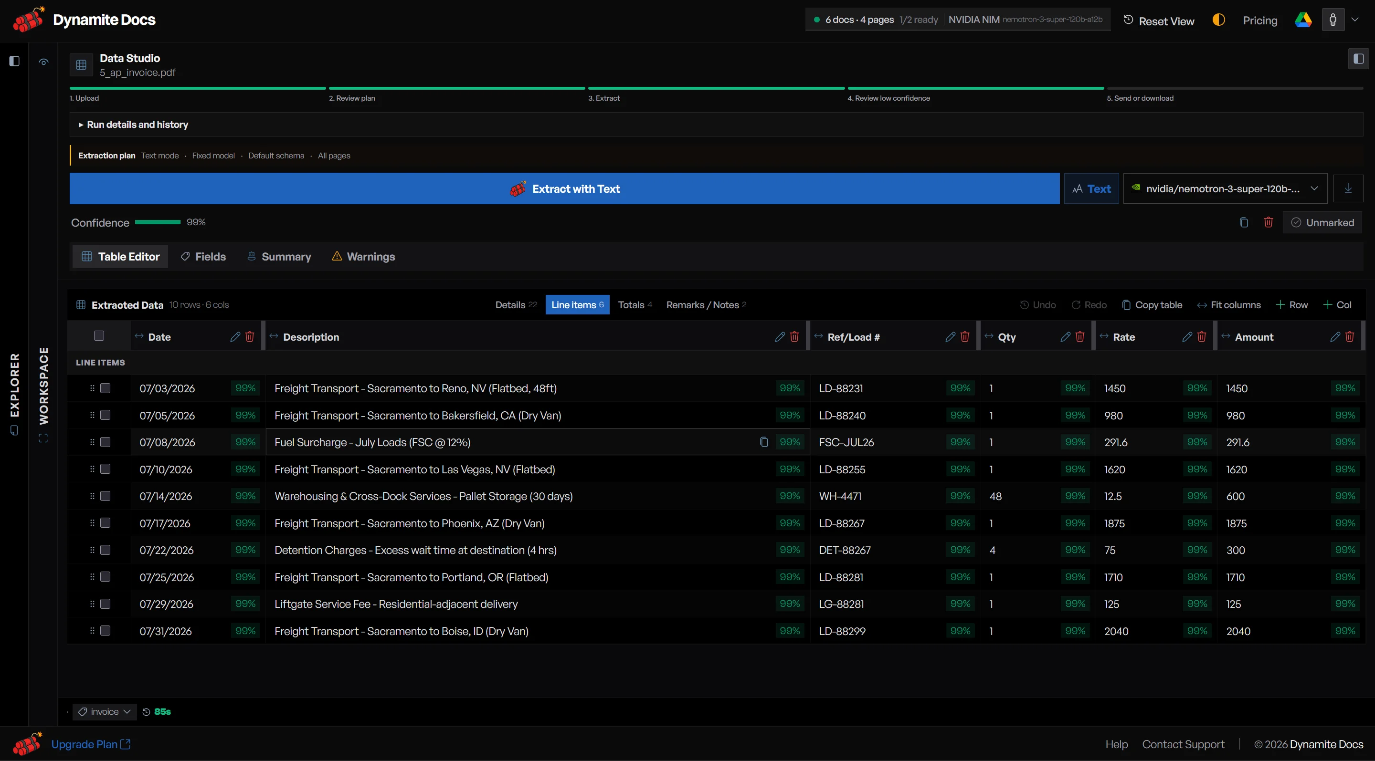Open the Summary tab

point(279,257)
